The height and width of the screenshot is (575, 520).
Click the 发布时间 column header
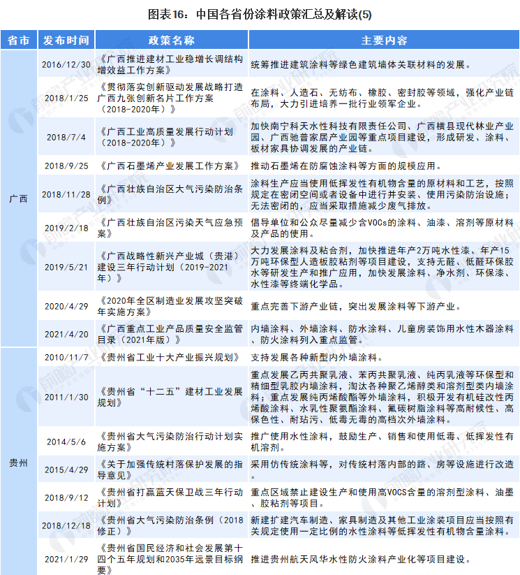66,40
